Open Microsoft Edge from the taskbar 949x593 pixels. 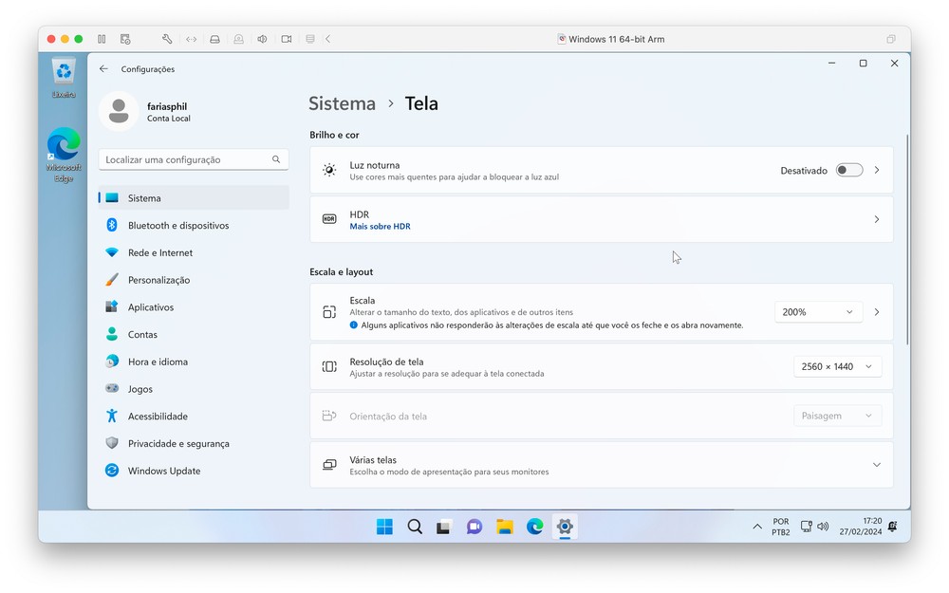click(x=534, y=527)
